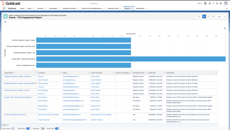
Task: Open the test for newpackage and user link
Action: (x=14, y=114)
